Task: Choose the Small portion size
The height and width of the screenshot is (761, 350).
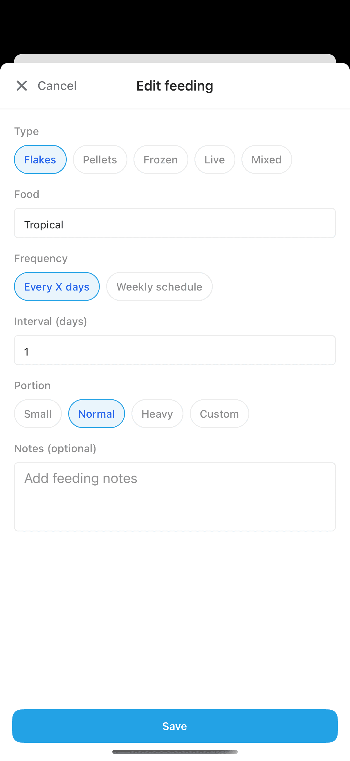Action: pos(37,414)
